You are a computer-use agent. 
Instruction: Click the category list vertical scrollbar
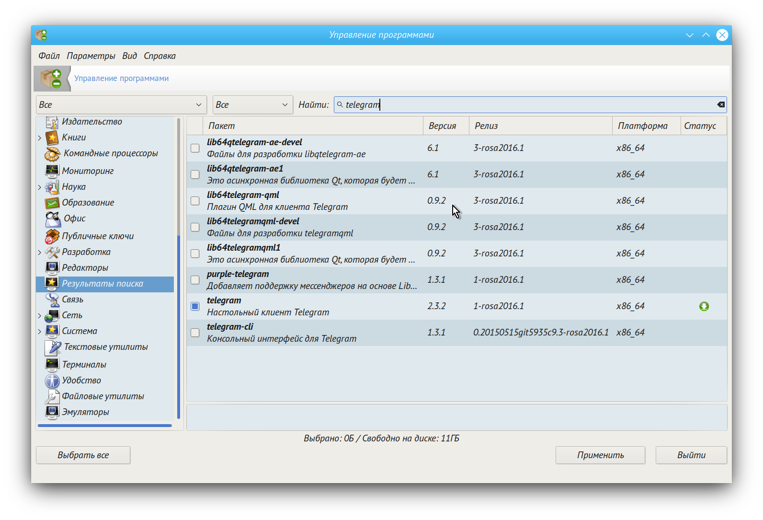pyautogui.click(x=179, y=327)
